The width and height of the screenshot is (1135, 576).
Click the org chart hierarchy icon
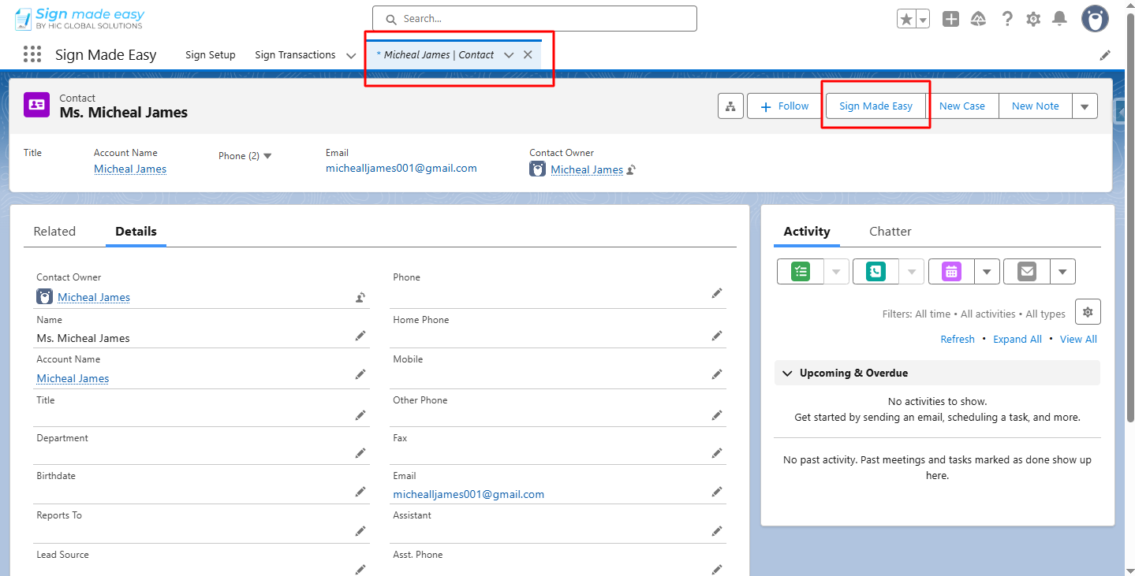coord(730,106)
